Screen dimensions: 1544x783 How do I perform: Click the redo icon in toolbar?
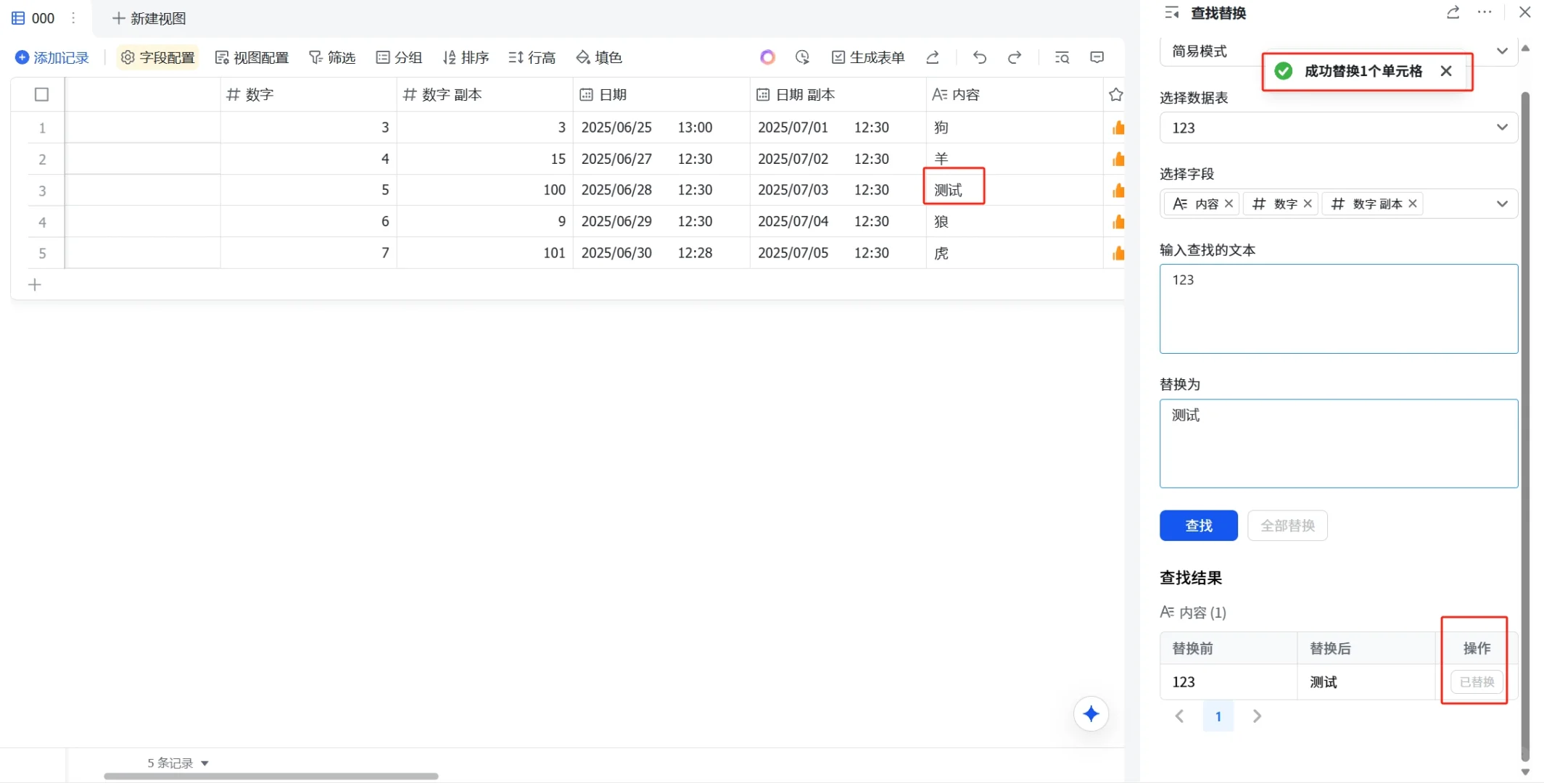pyautogui.click(x=1013, y=57)
